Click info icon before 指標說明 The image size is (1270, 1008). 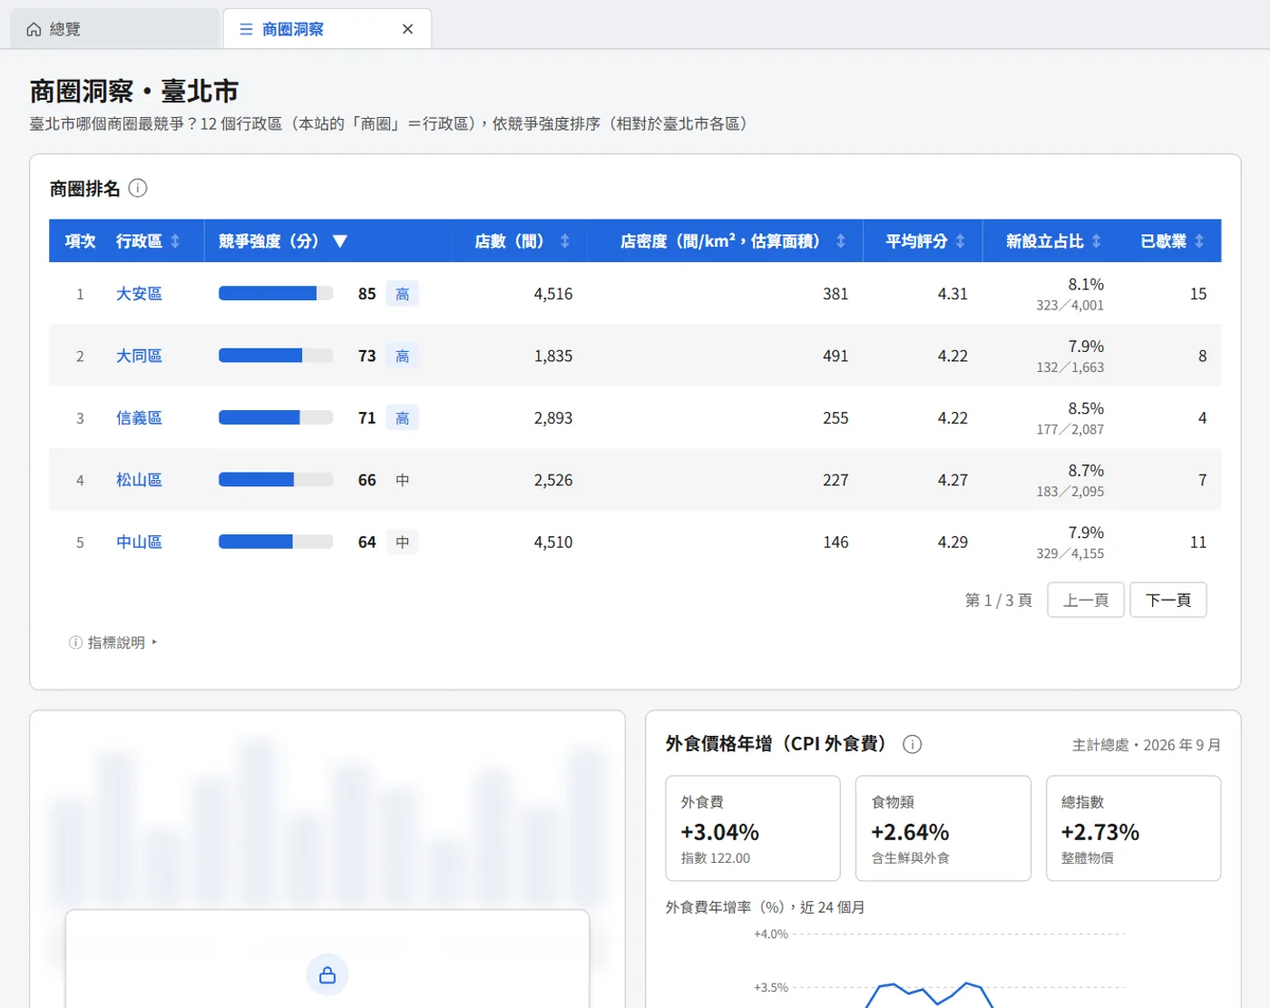(x=75, y=642)
